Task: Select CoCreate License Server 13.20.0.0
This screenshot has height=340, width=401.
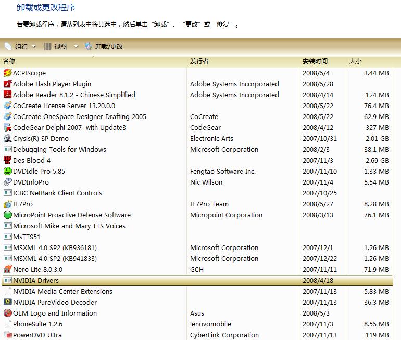Action: click(x=64, y=106)
